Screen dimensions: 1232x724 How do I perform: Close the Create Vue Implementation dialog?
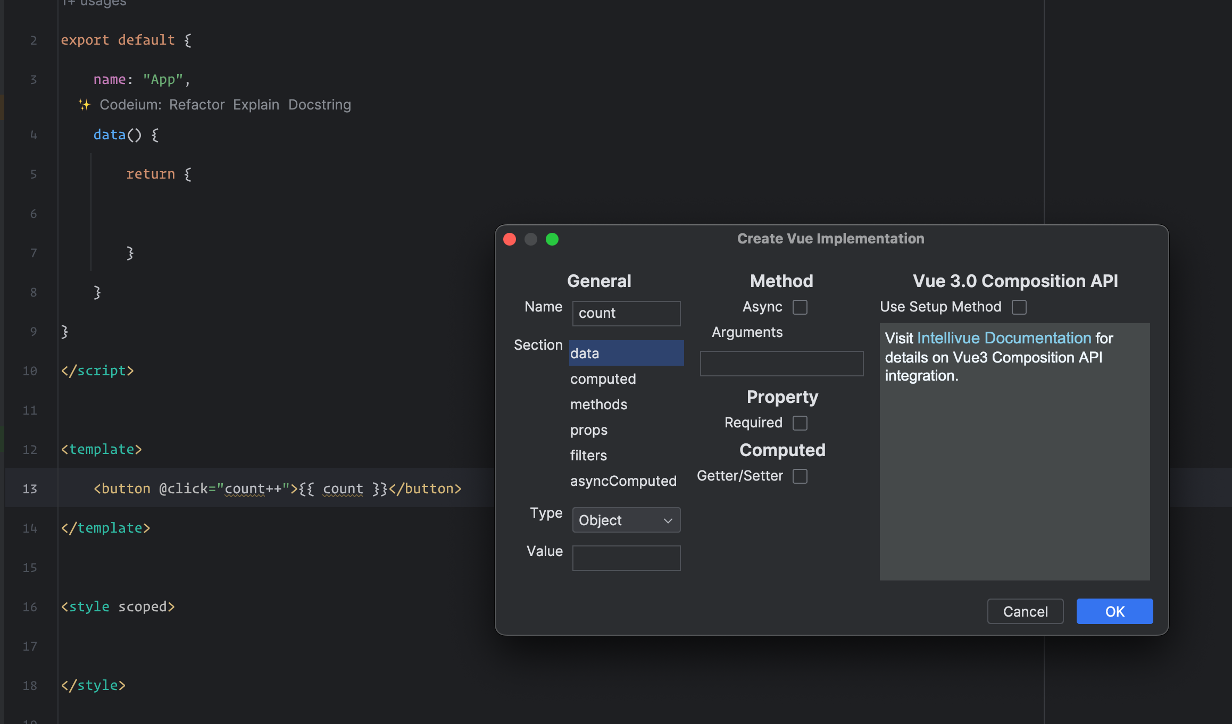(x=510, y=239)
